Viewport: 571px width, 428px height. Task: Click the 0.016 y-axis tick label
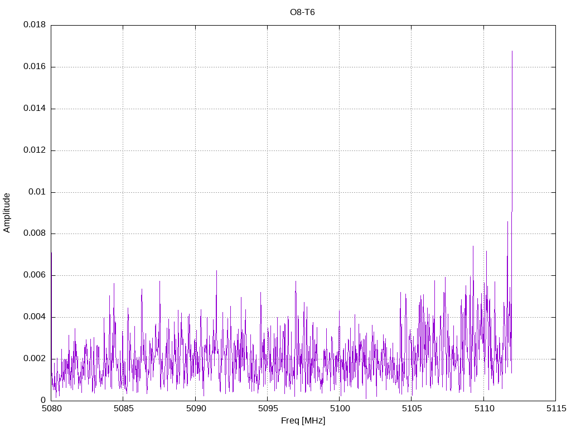point(34,67)
